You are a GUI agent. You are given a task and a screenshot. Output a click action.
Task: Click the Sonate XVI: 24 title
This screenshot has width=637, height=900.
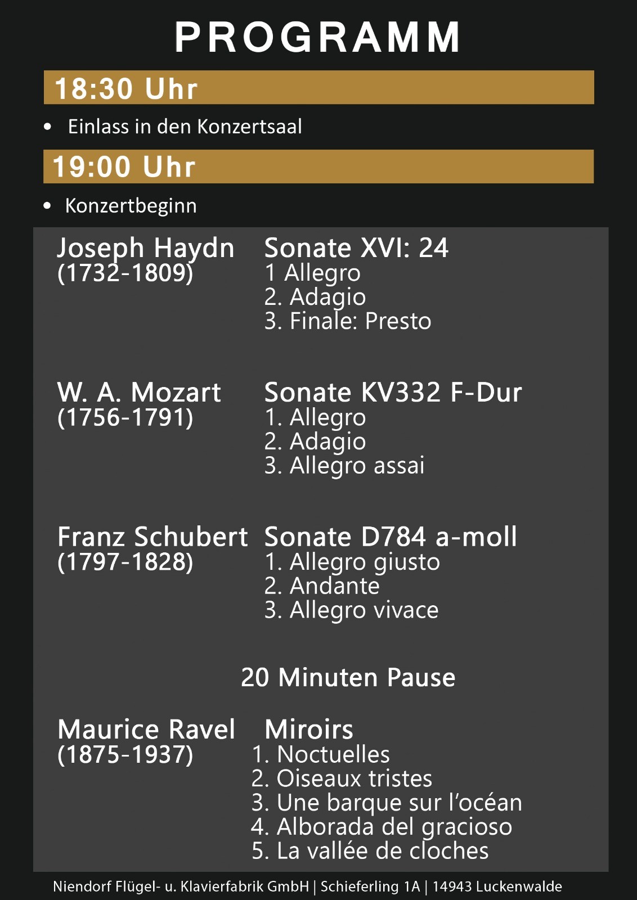coord(356,247)
